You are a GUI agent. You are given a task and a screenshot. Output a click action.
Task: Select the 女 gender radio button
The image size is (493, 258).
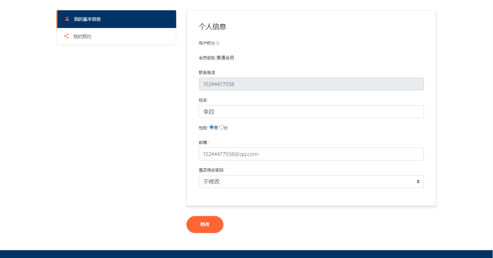tap(221, 127)
